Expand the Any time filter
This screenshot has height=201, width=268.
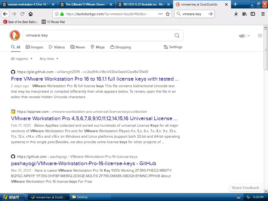point(49,59)
